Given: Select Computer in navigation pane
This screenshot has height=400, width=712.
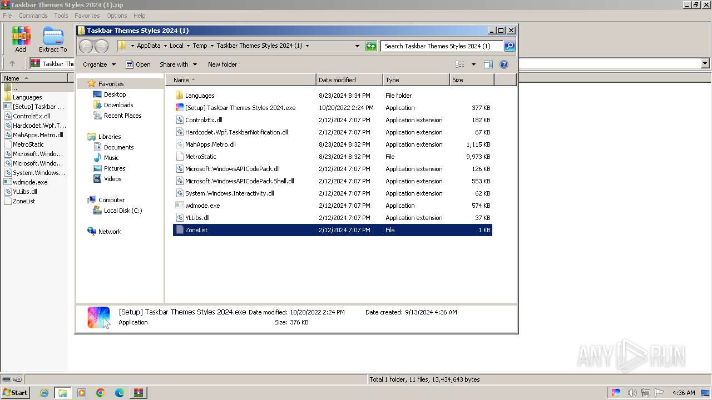Looking at the screenshot, I should tap(111, 200).
